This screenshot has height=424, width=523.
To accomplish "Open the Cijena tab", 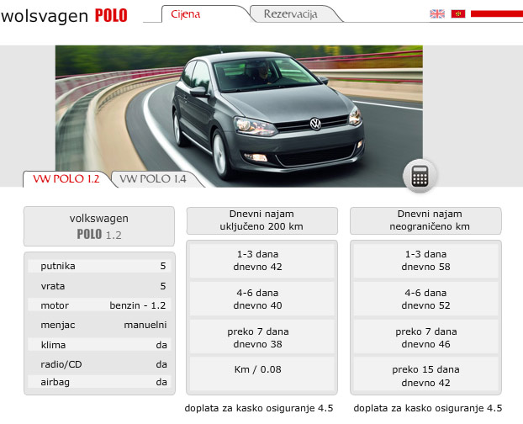I will point(186,14).
